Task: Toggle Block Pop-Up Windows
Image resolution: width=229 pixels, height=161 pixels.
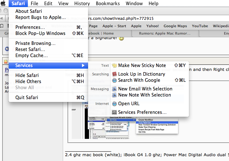Action: [x=48, y=33]
